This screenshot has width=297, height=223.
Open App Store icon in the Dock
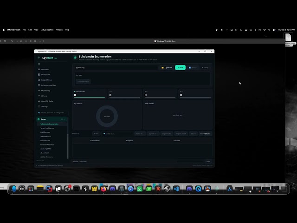tap(230, 189)
